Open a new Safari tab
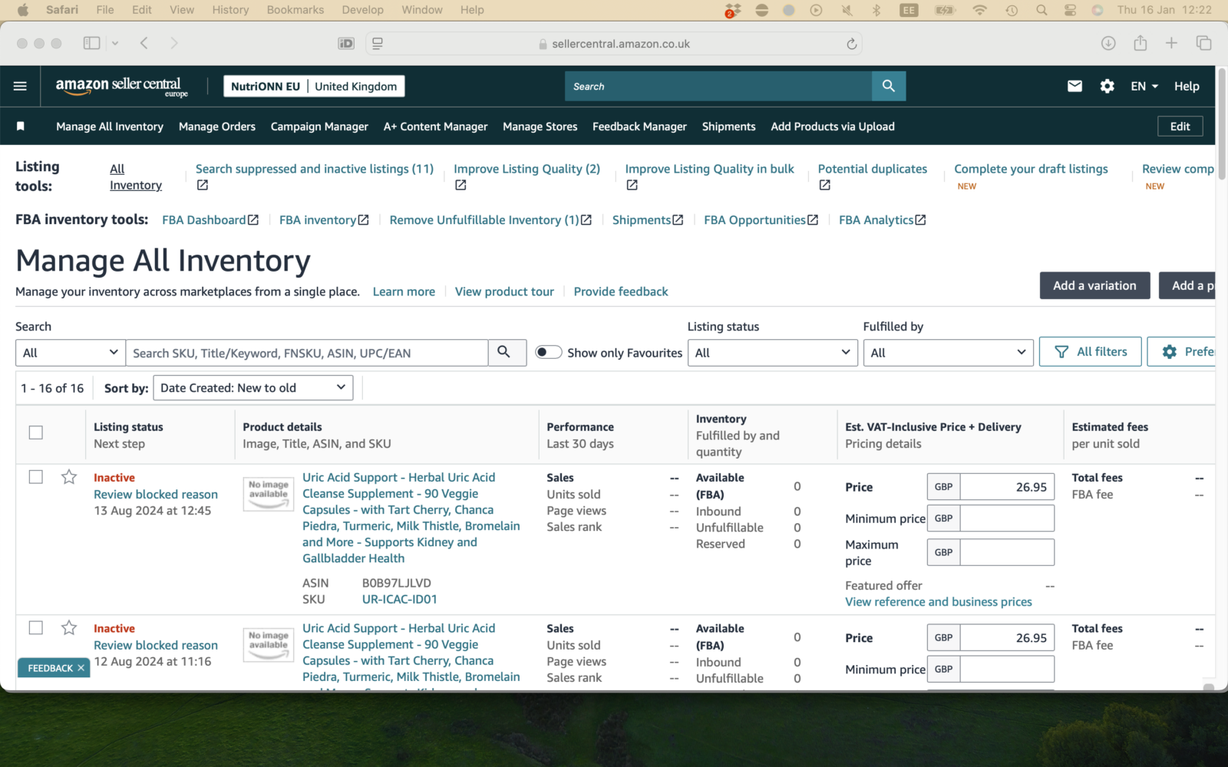Screen dimensions: 1228x767 pyautogui.click(x=1171, y=43)
